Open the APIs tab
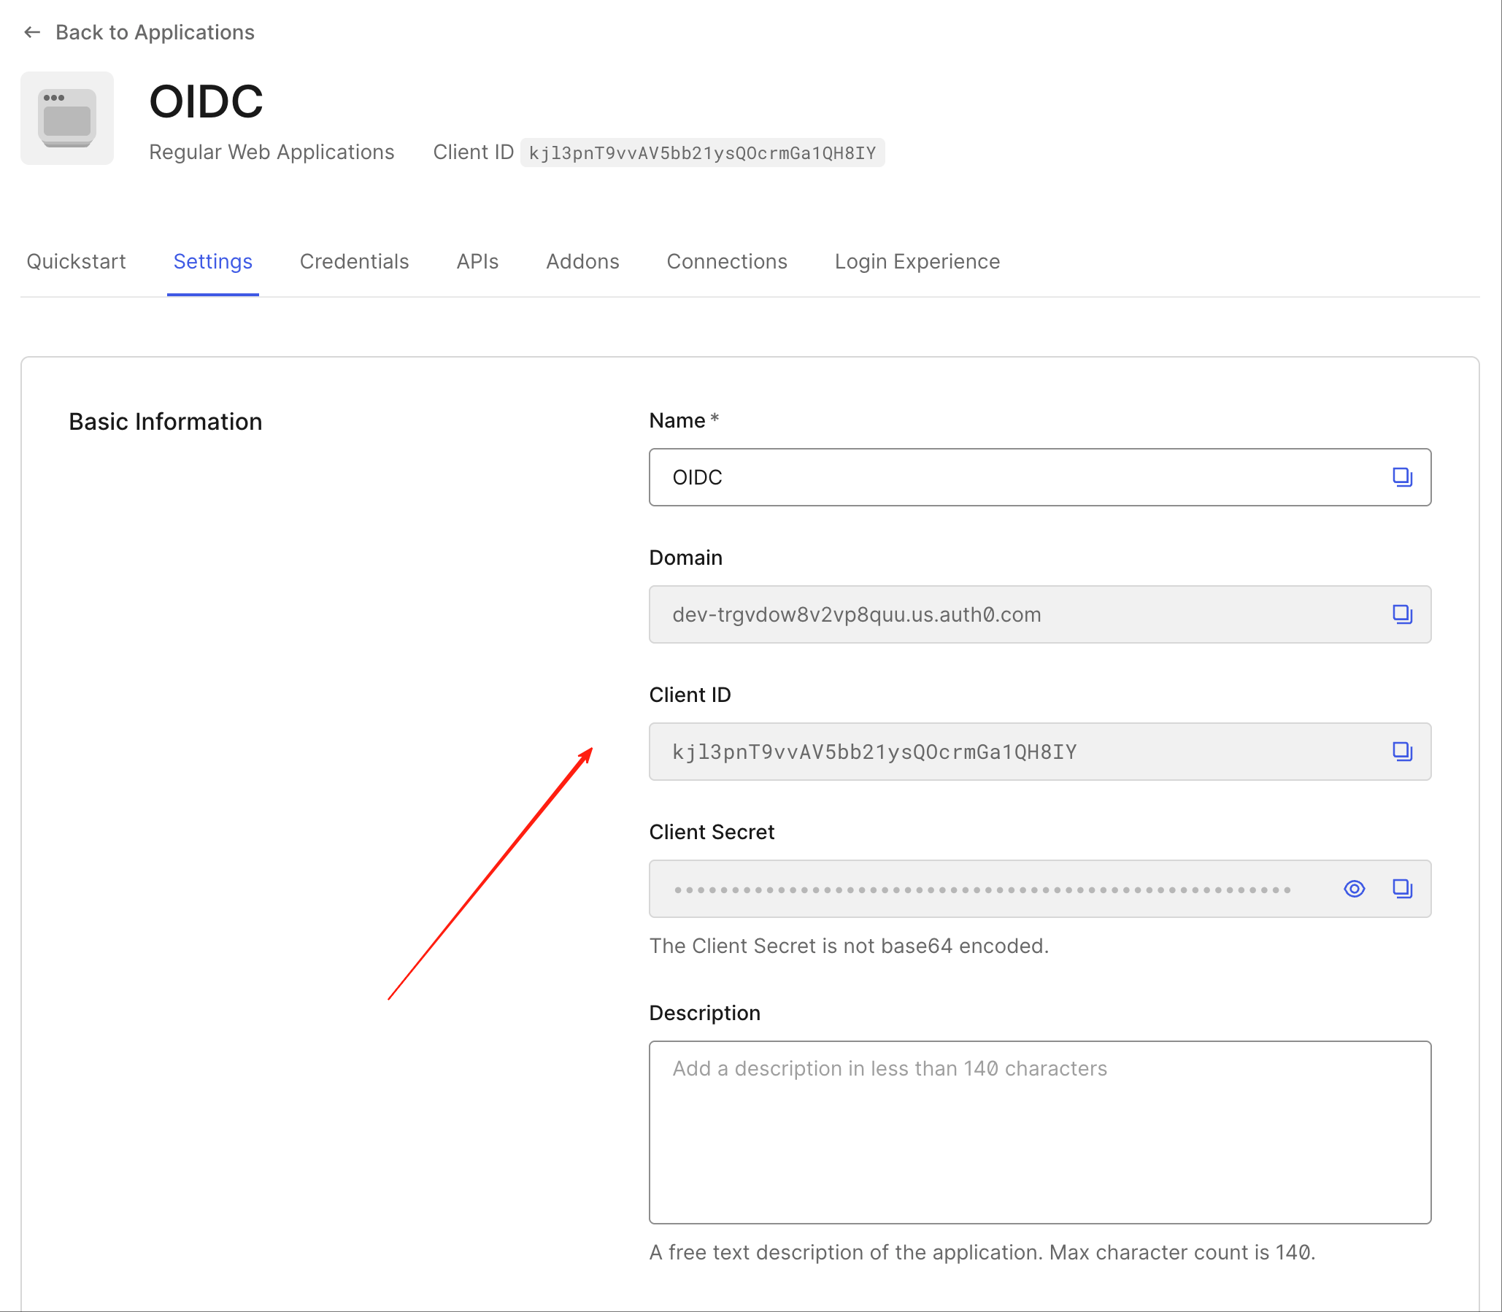The image size is (1502, 1312). tap(477, 261)
